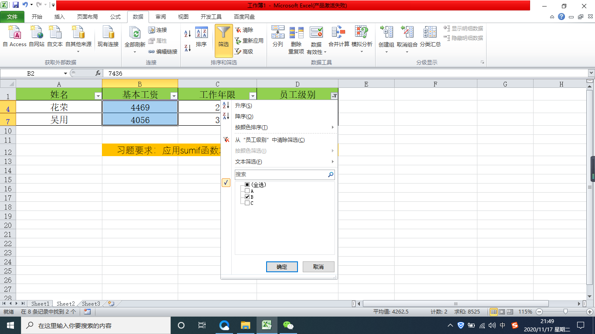Expand the 自其他来源 dropdown
The image size is (595, 334).
(x=78, y=51)
